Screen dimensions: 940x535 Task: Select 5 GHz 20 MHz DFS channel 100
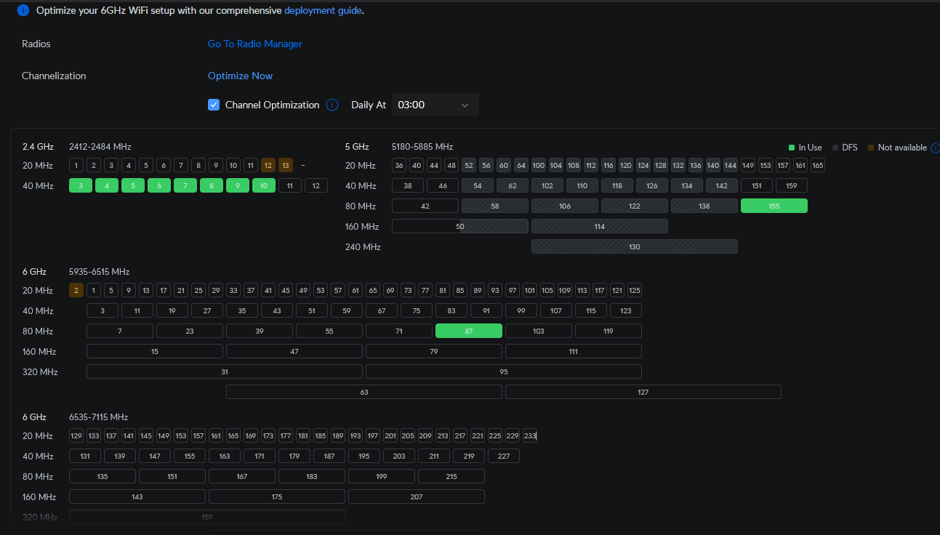click(x=539, y=165)
